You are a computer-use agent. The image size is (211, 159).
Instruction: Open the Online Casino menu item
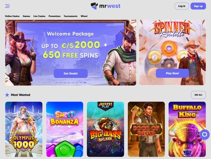(12, 16)
